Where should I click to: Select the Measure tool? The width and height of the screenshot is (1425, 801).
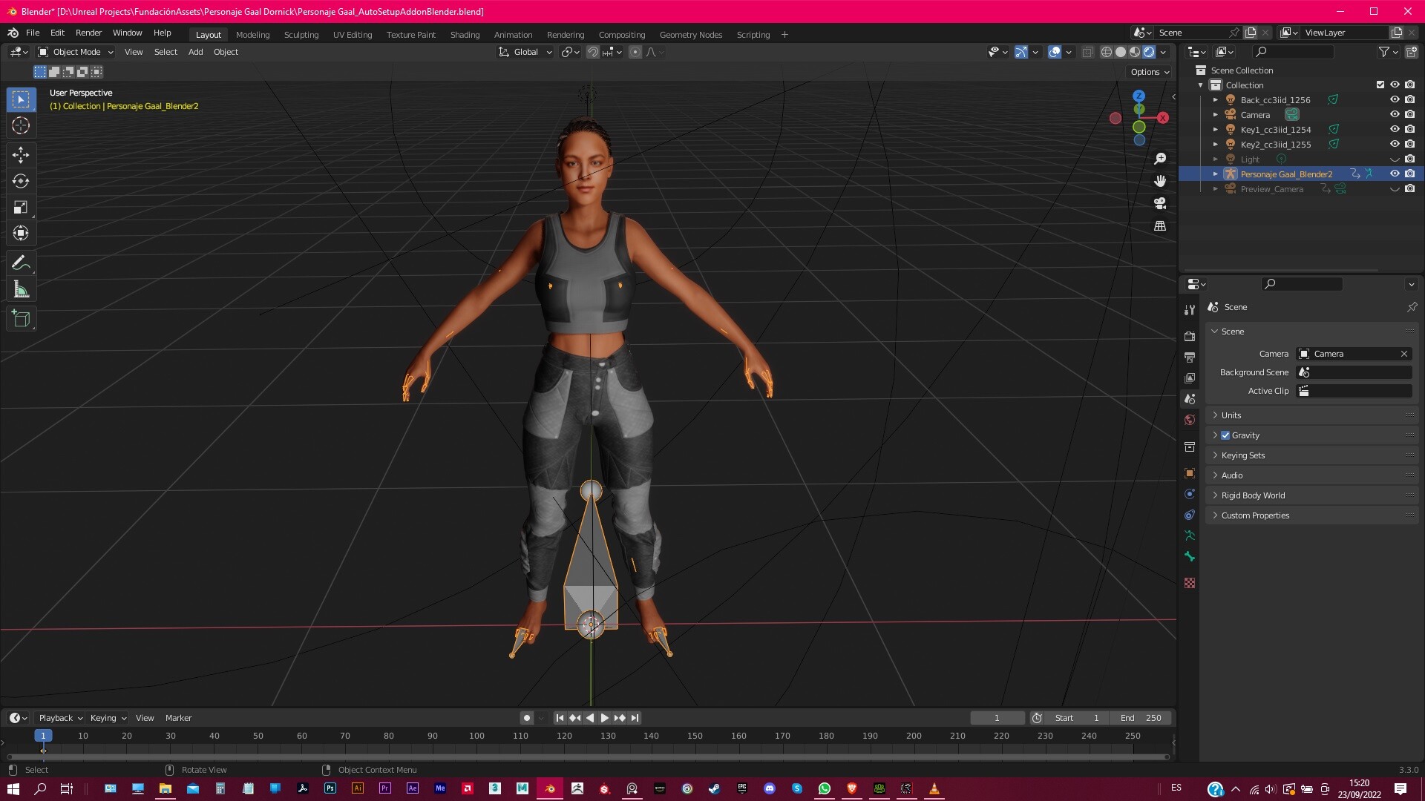(x=21, y=290)
